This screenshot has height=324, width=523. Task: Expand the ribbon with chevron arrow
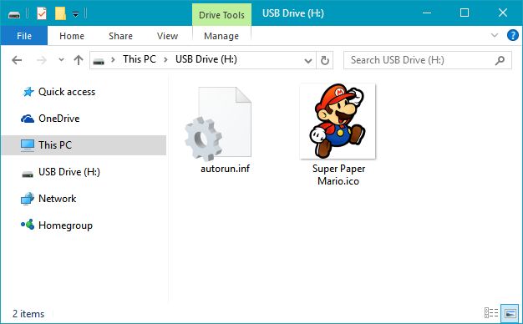point(495,35)
